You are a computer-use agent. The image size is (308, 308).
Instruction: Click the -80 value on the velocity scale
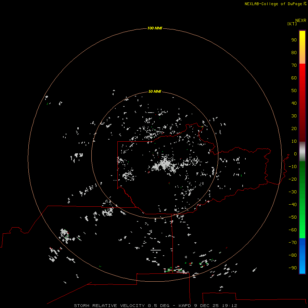293,255
